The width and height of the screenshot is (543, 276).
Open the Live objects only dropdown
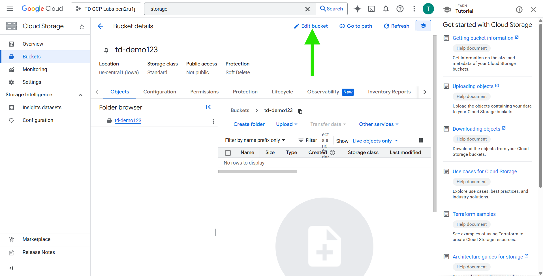[x=375, y=141]
